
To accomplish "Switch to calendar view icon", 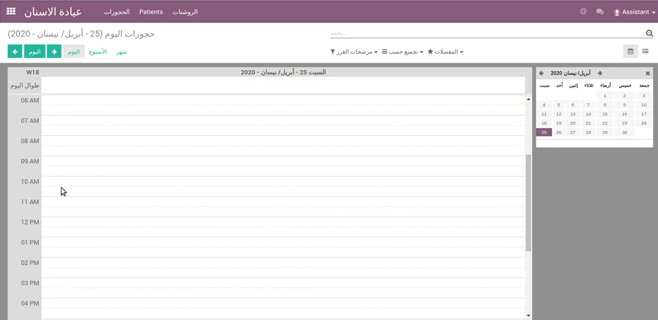I will click(630, 51).
